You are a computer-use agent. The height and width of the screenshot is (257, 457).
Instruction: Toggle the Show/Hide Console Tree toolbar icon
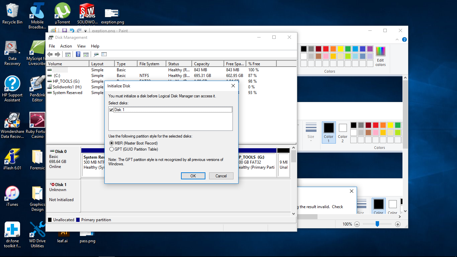tap(68, 55)
